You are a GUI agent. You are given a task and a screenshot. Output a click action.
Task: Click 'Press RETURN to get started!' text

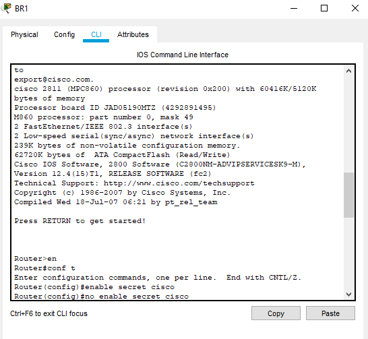point(80,221)
